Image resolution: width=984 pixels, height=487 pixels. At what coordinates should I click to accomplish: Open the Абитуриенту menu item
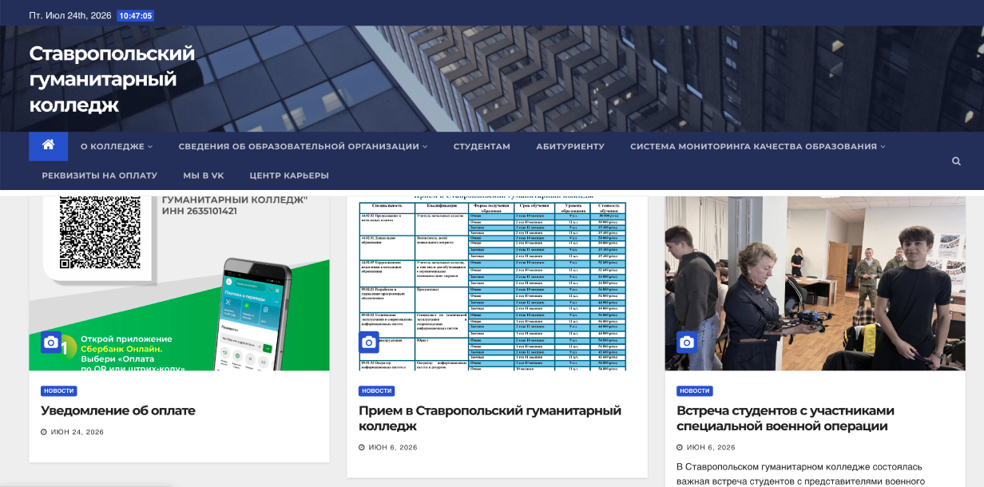570,146
